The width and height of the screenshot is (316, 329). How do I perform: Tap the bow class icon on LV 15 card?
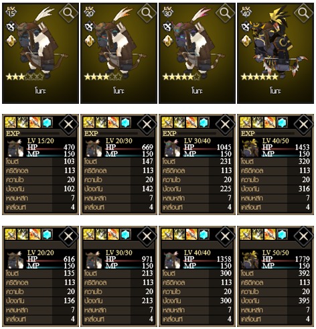pyautogui.click(x=11, y=27)
